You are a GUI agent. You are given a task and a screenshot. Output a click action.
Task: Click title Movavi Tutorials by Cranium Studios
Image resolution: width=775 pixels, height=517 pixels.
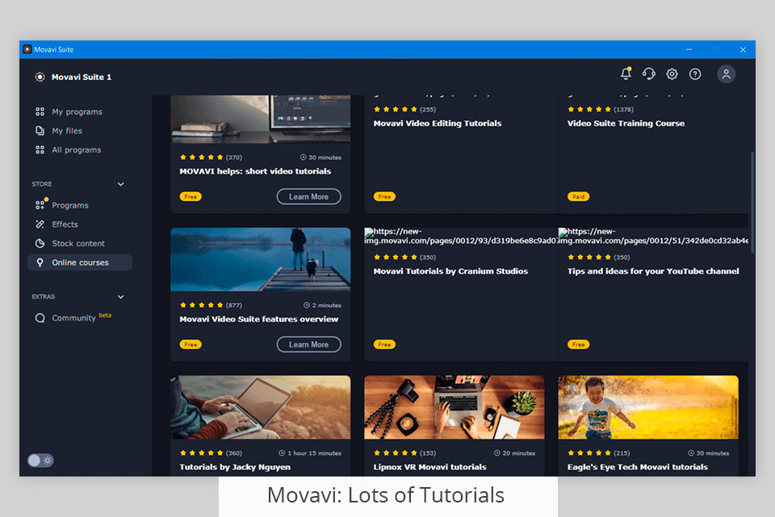(x=450, y=271)
